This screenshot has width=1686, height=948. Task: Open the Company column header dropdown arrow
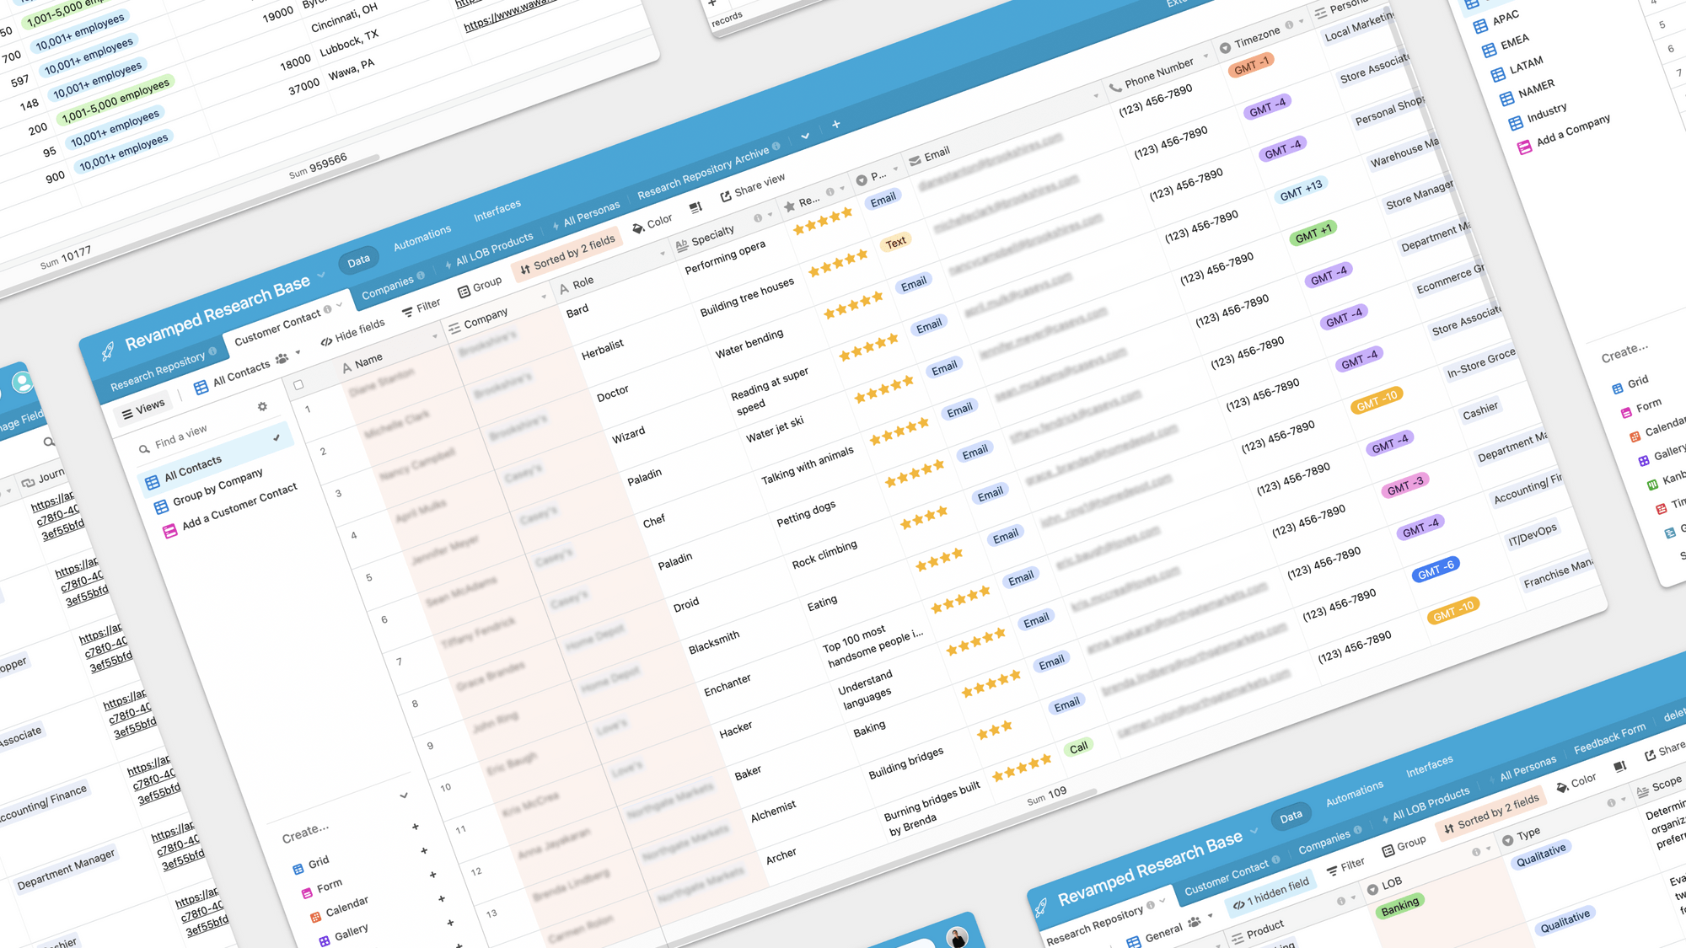[x=544, y=297]
